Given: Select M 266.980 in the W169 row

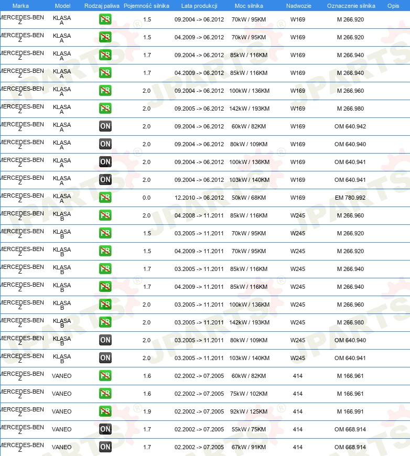Looking at the screenshot, I should point(350,109).
